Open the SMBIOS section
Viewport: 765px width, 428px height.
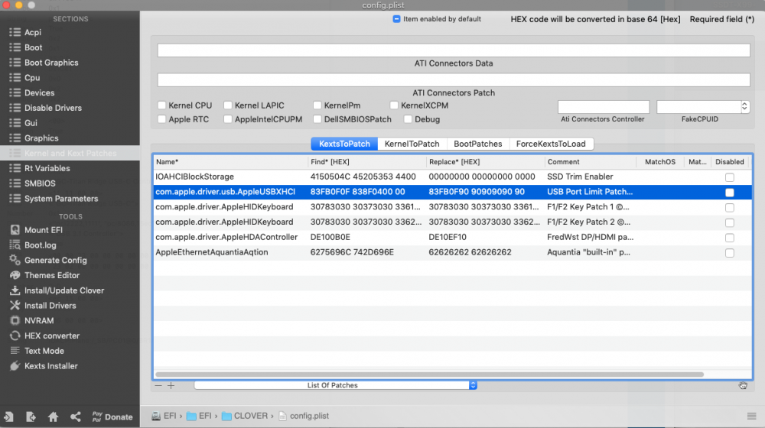coord(40,183)
